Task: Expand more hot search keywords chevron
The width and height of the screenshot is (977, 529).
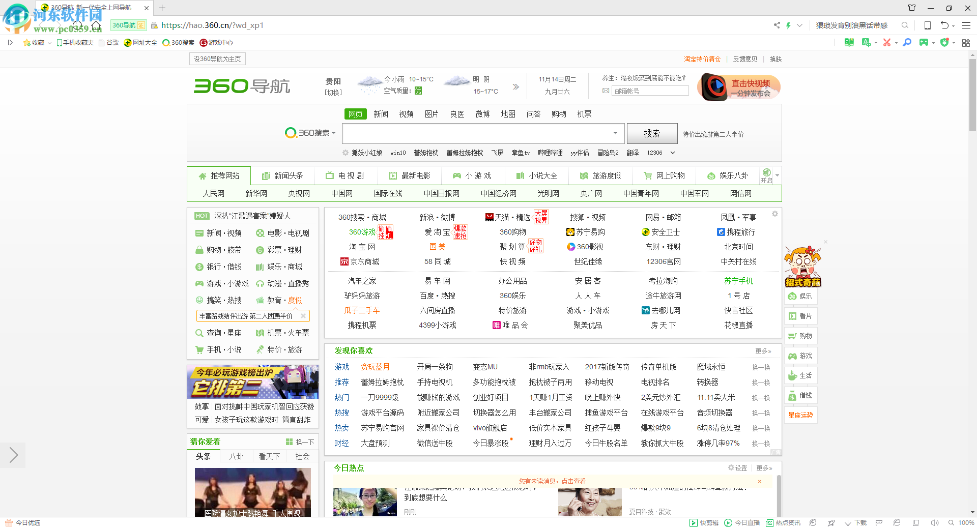Action: click(x=672, y=153)
